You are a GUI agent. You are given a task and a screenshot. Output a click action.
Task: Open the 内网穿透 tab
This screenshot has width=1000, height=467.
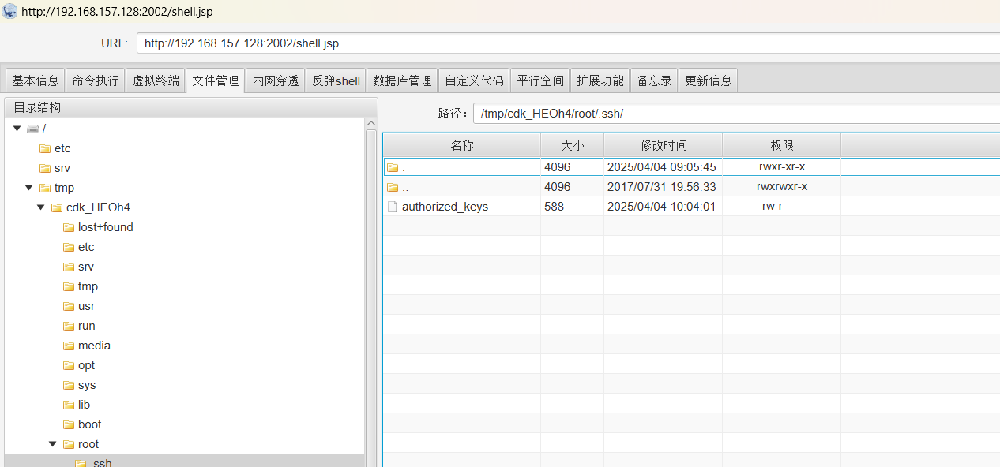tap(276, 80)
